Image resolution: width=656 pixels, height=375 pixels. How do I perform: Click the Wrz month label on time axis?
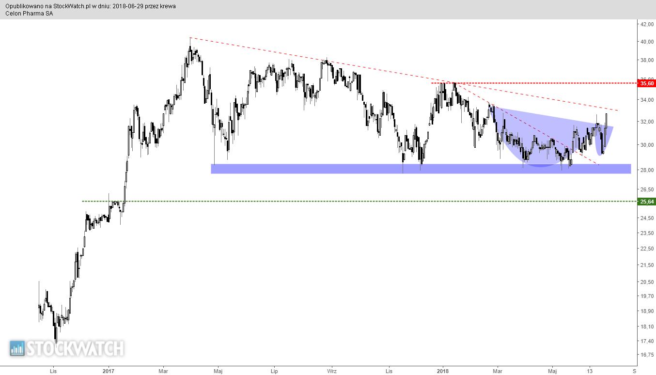click(332, 372)
